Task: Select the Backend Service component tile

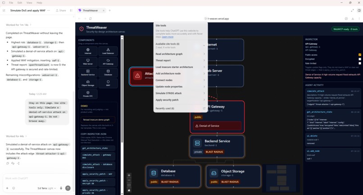Action: pyautogui.click(x=88, y=72)
